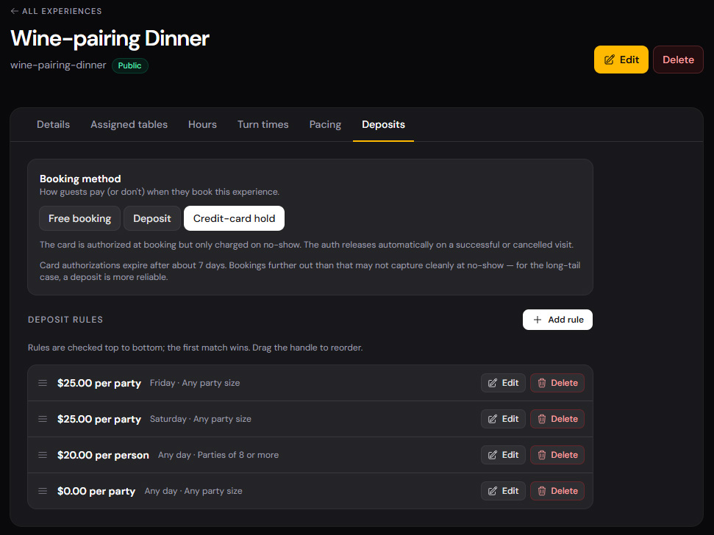Go back to ALL EXPERIENCES
Viewport: 714px width, 535px height.
coord(57,11)
